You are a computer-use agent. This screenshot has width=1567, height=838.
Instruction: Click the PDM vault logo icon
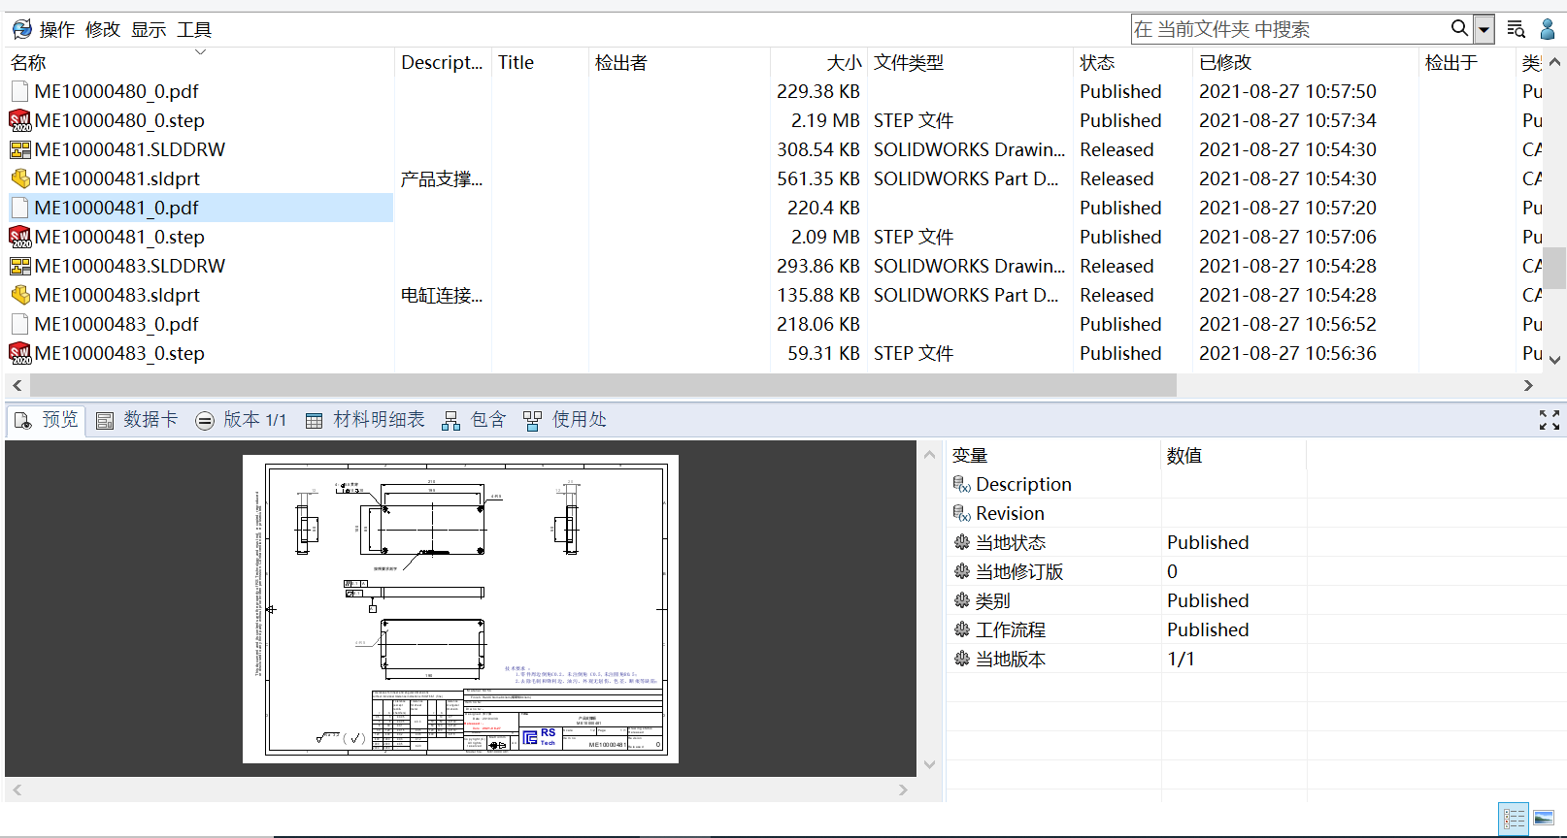(x=21, y=29)
